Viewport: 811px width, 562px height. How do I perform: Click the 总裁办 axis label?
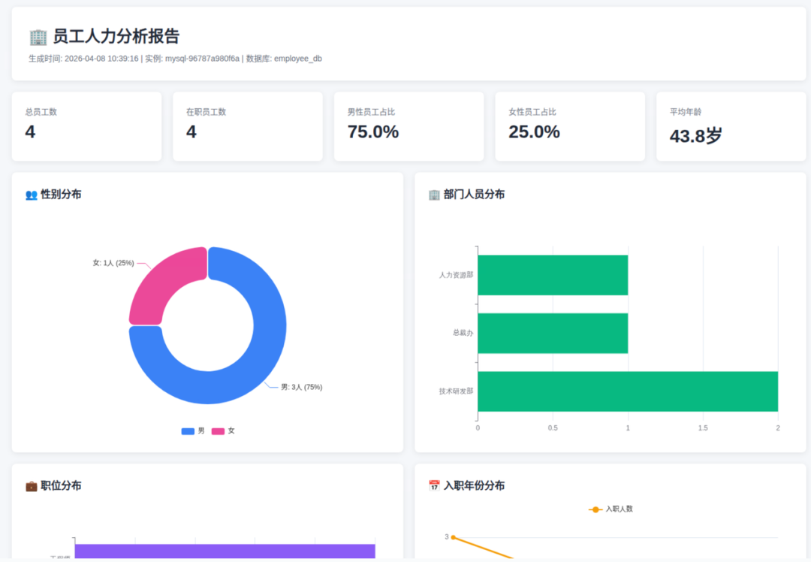(463, 334)
